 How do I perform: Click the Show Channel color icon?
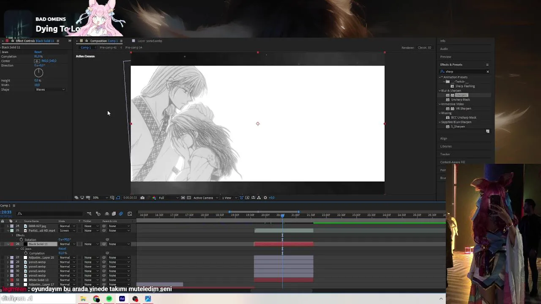[x=154, y=198]
